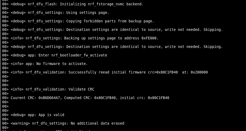Click the 0x200000 address text
The height and width of the screenshot is (131, 246).
pos(199,72)
